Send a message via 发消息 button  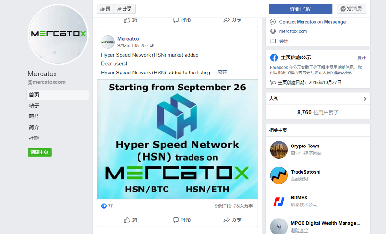click(351, 9)
